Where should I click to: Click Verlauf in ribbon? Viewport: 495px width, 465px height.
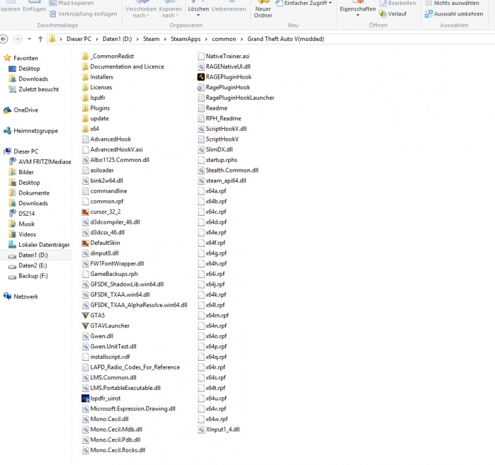pyautogui.click(x=393, y=14)
